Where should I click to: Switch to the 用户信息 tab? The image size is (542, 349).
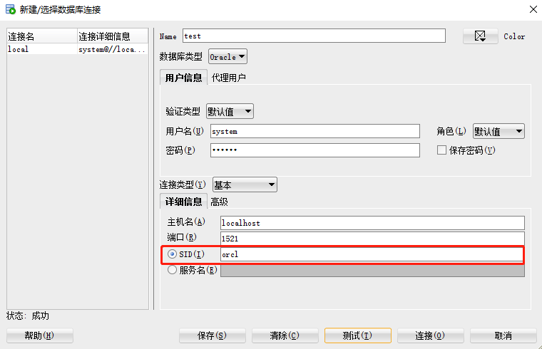(183, 78)
